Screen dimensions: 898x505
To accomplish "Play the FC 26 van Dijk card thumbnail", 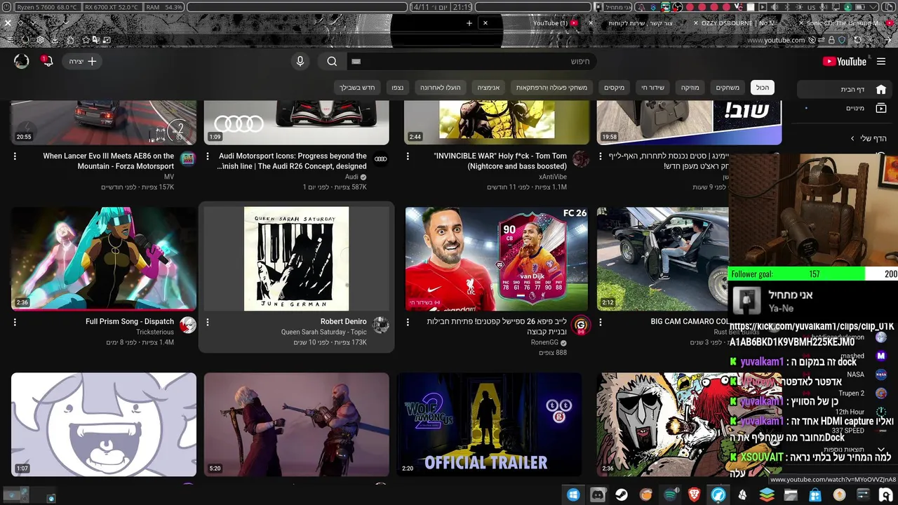I will [x=497, y=259].
